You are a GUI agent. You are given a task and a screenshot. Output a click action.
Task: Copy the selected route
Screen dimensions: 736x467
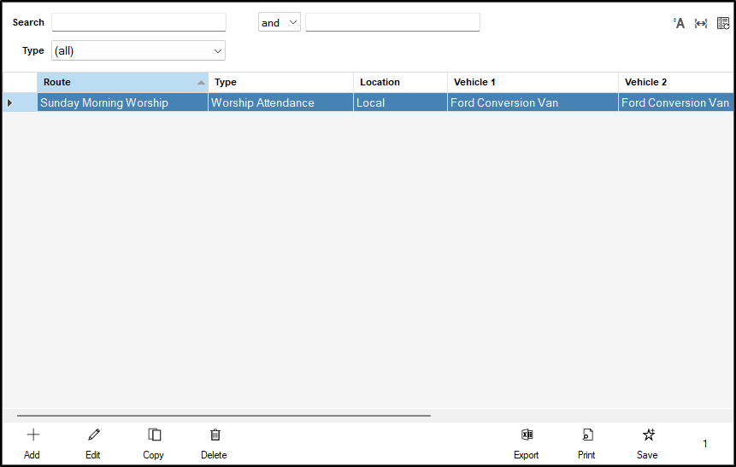[x=154, y=441]
